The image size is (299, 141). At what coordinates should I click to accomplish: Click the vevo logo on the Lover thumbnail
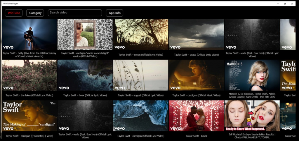point(175,129)
